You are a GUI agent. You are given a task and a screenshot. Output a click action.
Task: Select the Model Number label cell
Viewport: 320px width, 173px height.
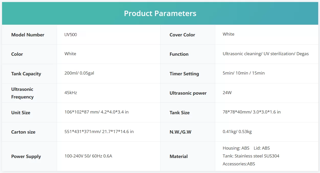[28, 35]
